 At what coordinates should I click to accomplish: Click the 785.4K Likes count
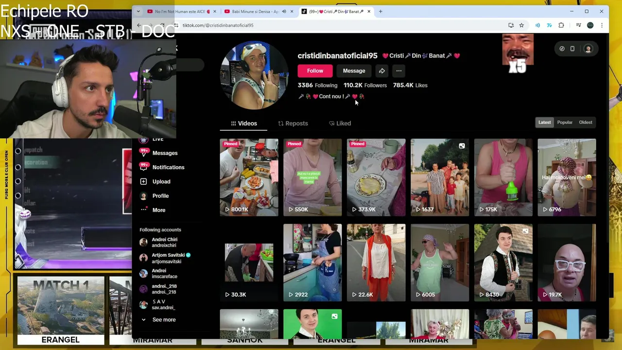coord(410,85)
